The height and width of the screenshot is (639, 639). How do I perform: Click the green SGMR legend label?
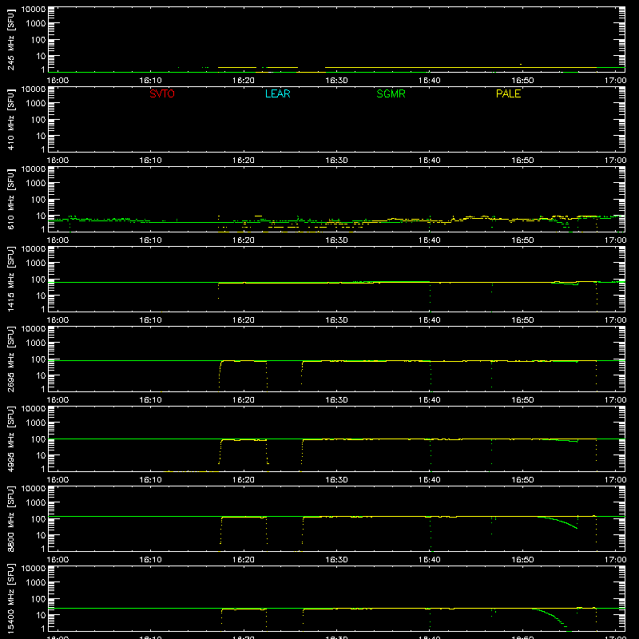(x=391, y=93)
